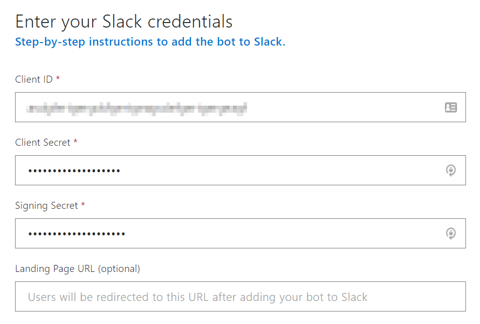Image resolution: width=480 pixels, height=324 pixels.
Task: Click the blue Slack bot instructions link
Action: 149,42
